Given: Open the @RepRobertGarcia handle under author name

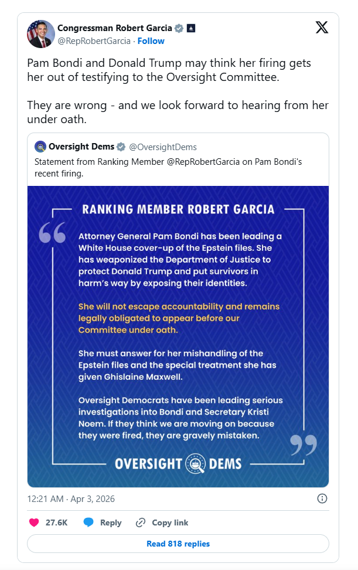Looking at the screenshot, I should (94, 41).
